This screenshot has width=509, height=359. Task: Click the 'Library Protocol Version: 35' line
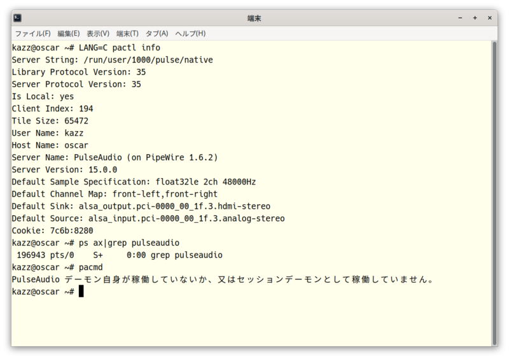pos(79,72)
